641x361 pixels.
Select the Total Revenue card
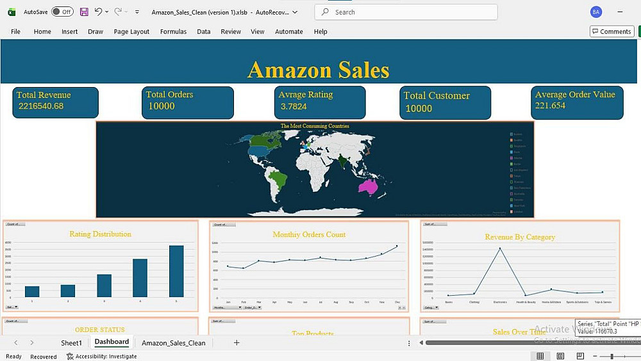(56, 102)
